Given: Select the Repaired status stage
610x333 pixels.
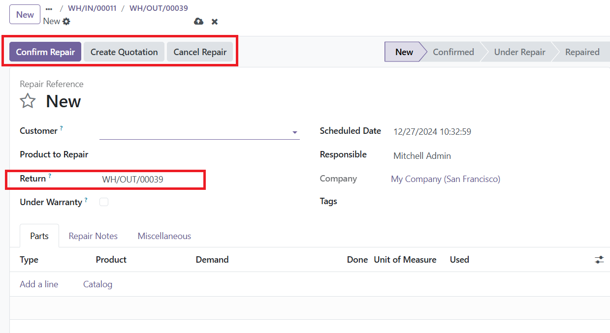Looking at the screenshot, I should click(582, 52).
